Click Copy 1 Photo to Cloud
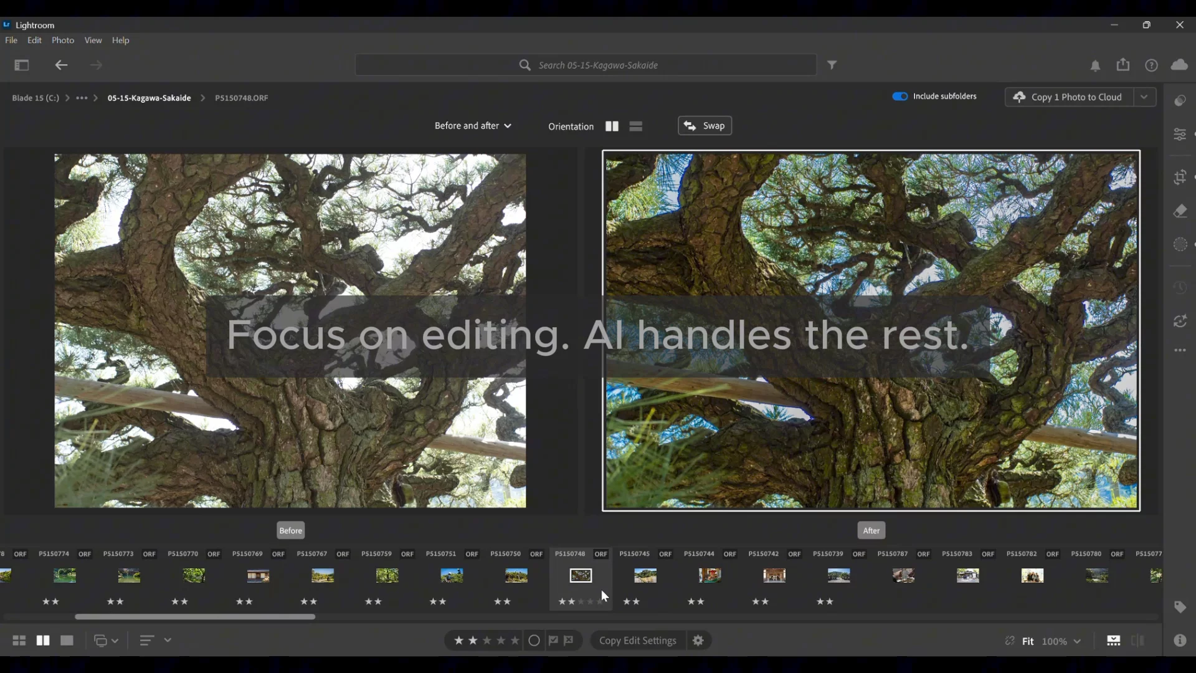 point(1069,97)
